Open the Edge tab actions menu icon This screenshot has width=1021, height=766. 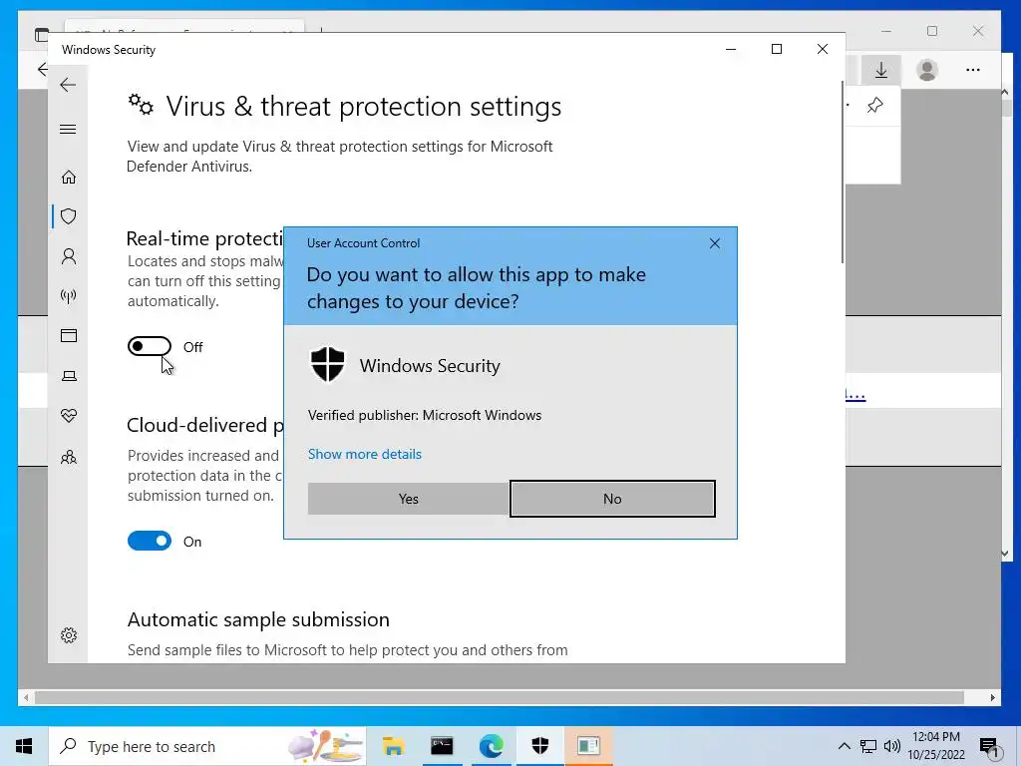[41, 35]
